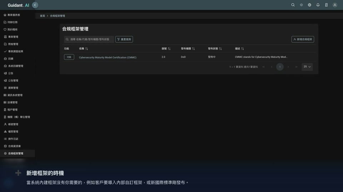Click the DoD publisher cell
The height and width of the screenshot is (192, 343).
[183, 57]
